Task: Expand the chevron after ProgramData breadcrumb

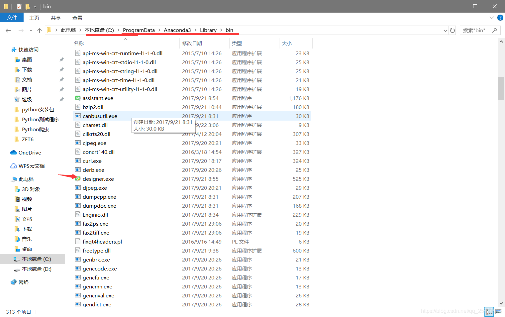Action: click(x=159, y=30)
